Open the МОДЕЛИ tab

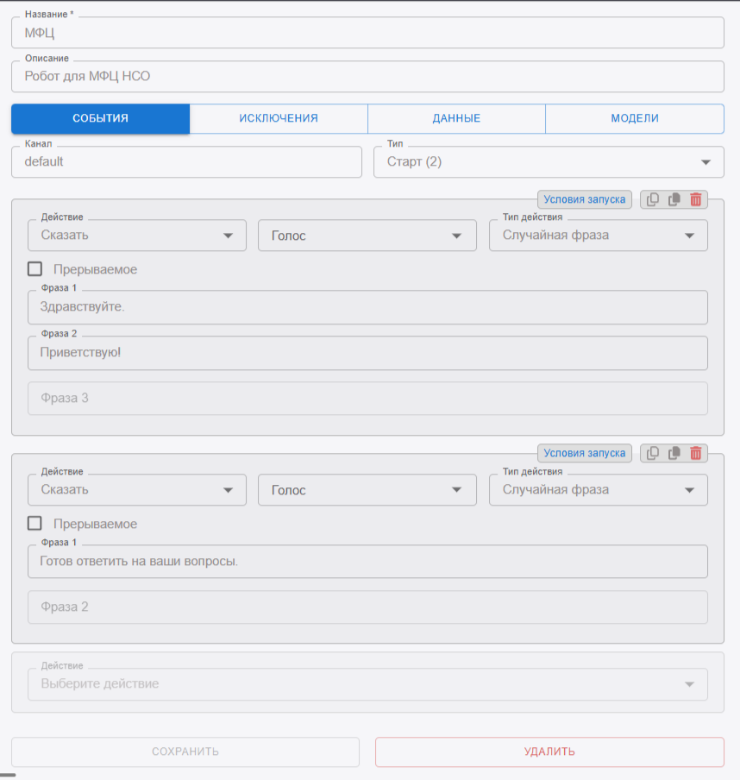click(x=635, y=119)
